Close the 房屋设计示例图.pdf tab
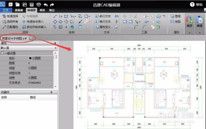This screenshot has width=206, height=129. [31, 38]
